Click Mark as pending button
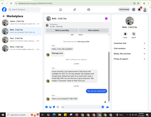 [62, 30]
